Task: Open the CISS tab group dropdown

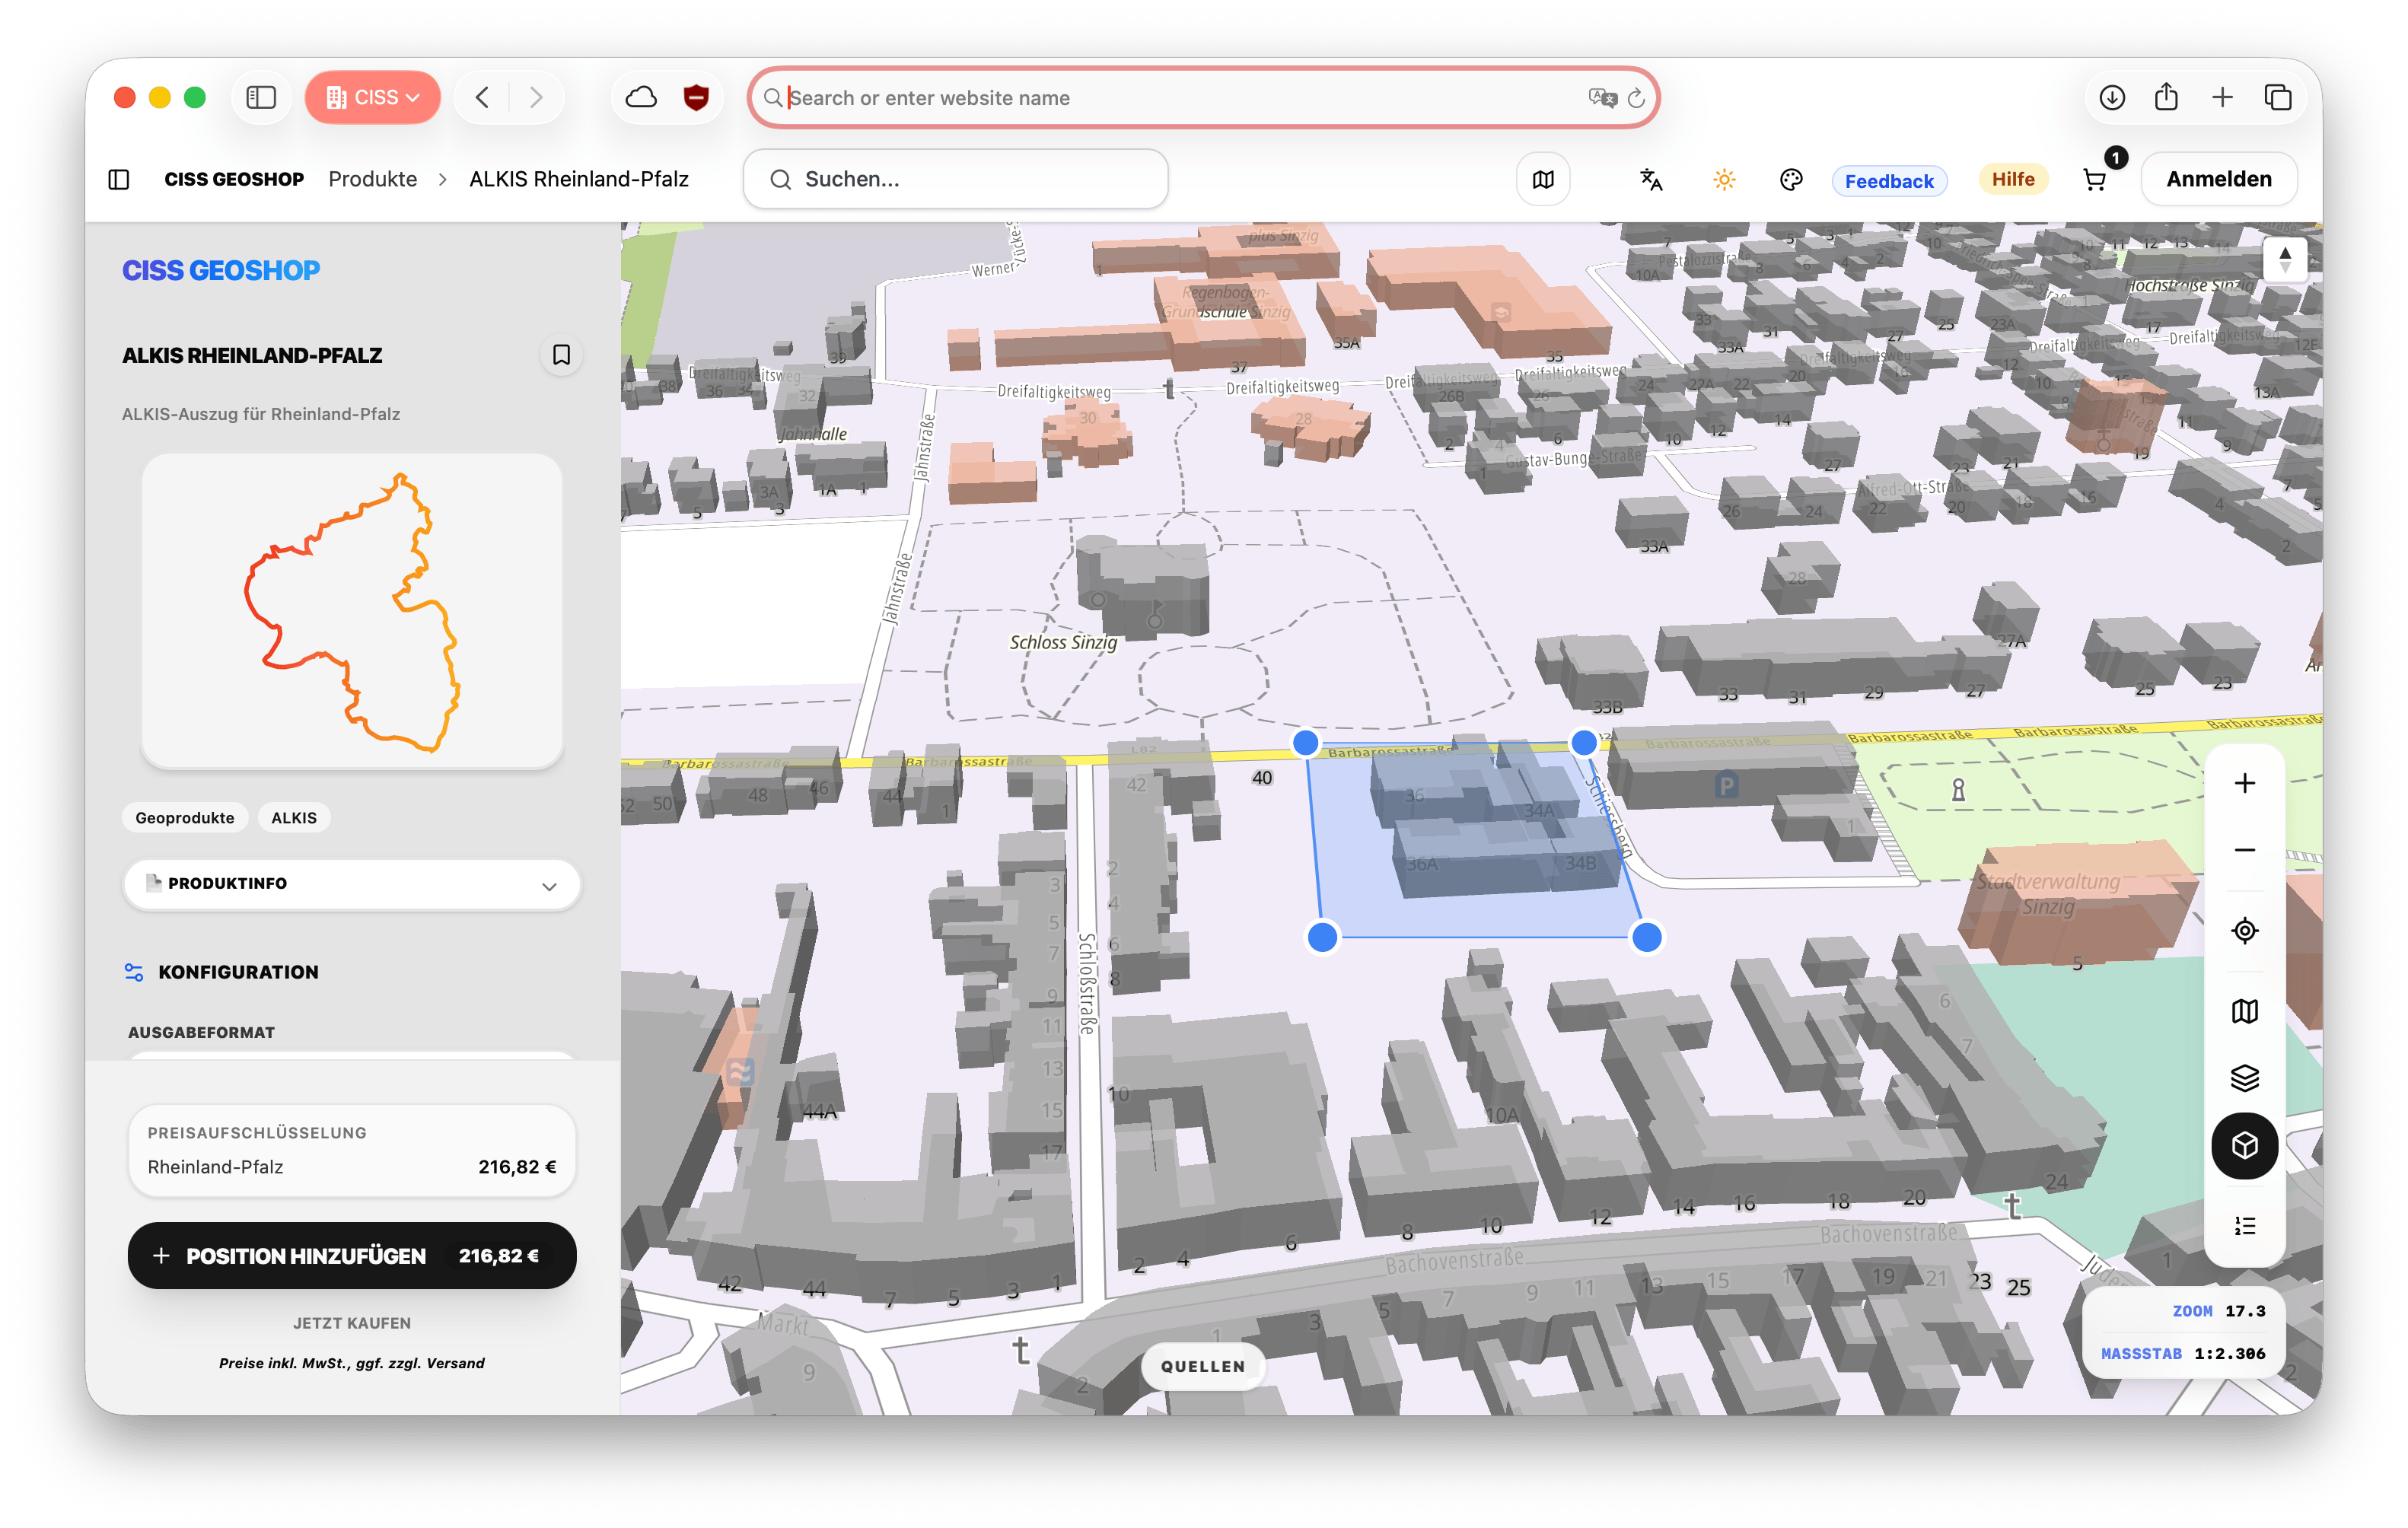Action: click(x=373, y=97)
